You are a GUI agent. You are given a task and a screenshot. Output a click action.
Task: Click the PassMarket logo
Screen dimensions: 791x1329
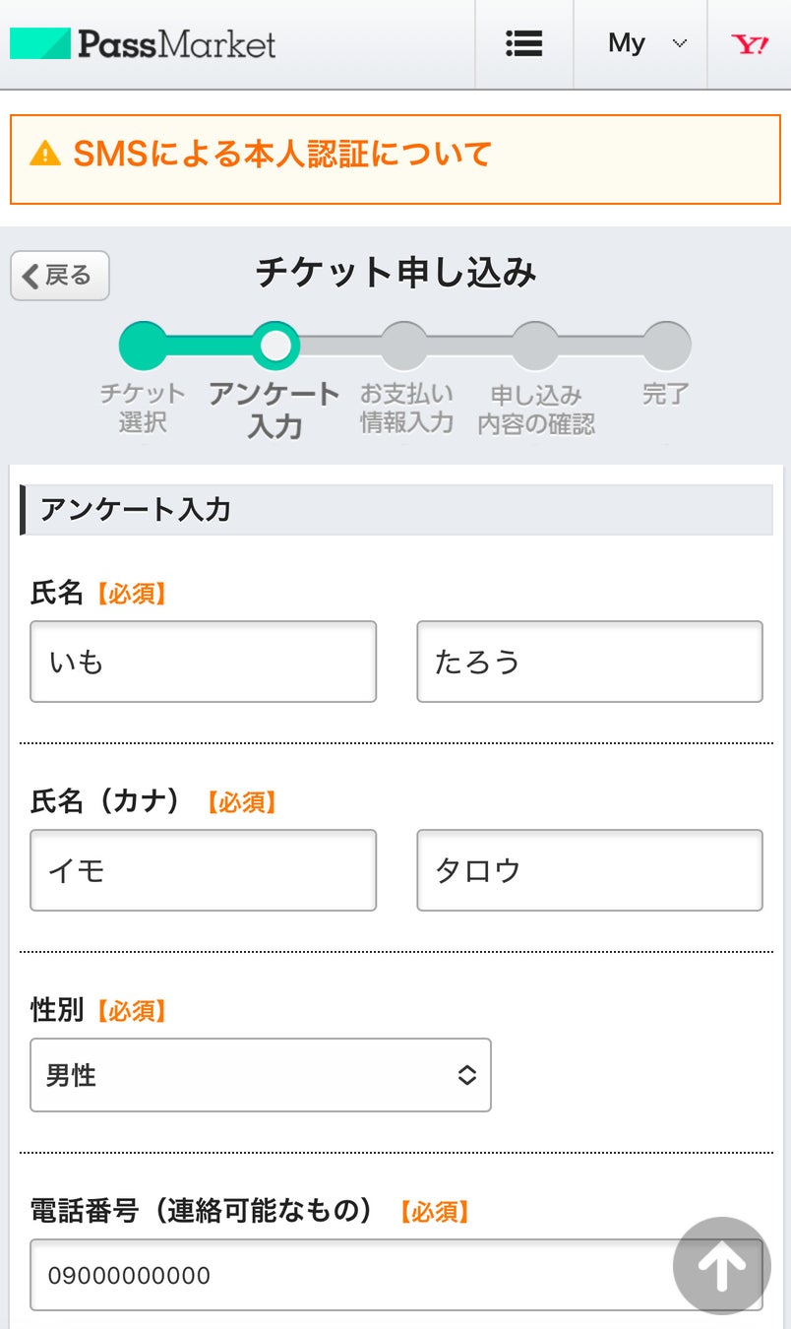[143, 43]
